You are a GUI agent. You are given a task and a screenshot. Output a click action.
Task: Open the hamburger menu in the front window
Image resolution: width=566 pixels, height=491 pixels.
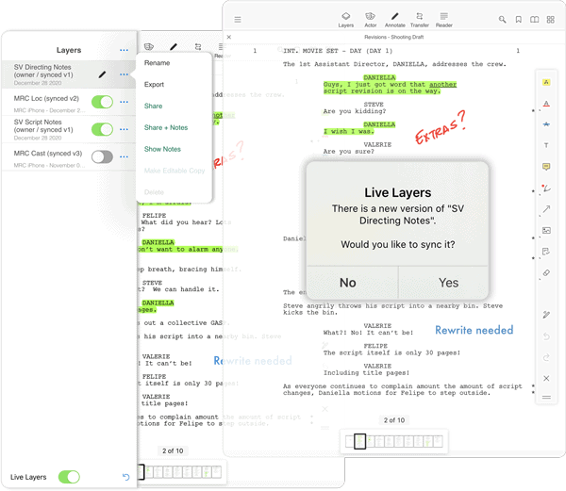(x=237, y=20)
